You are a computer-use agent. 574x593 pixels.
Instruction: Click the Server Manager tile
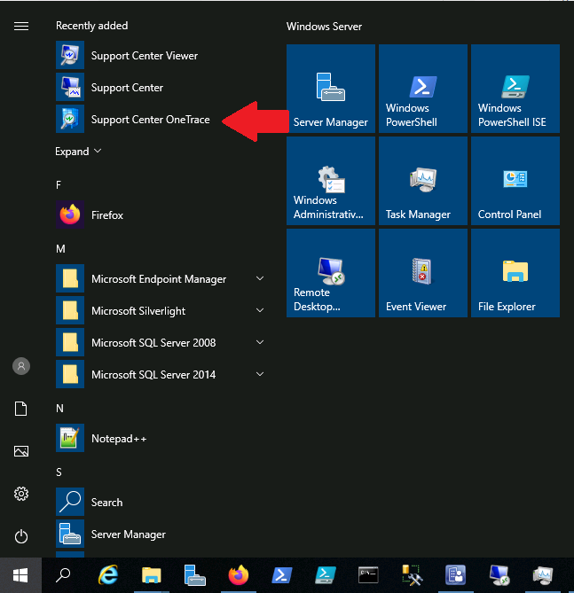pyautogui.click(x=331, y=89)
